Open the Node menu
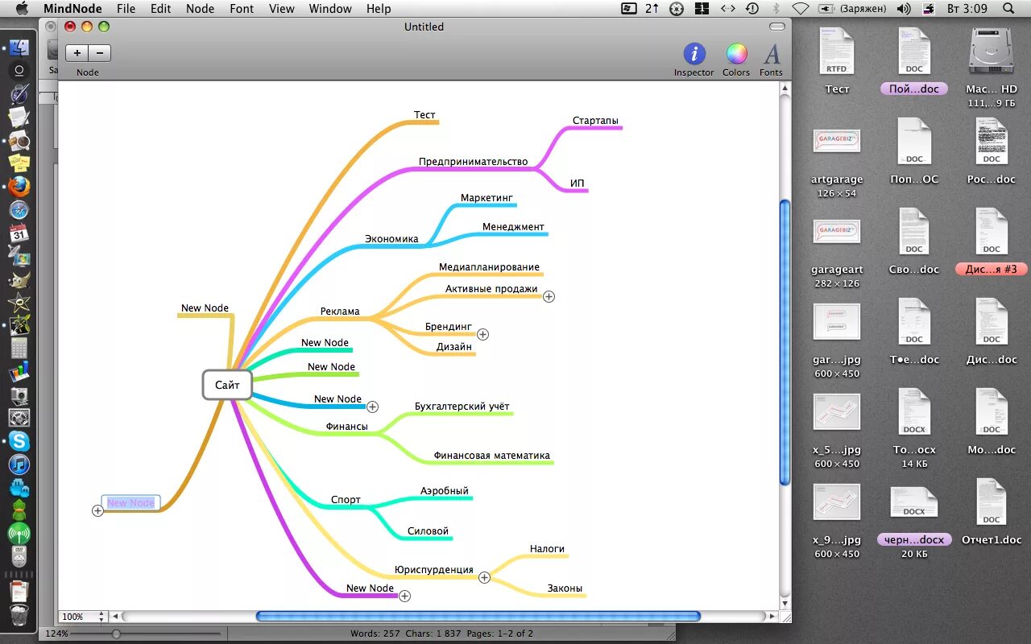This screenshot has height=644, width=1031. [x=200, y=8]
